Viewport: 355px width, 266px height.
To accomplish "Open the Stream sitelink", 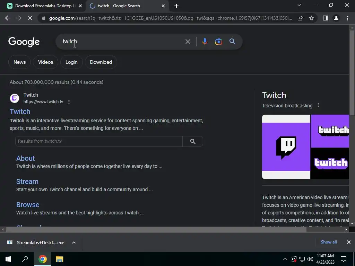I will [x=27, y=181].
